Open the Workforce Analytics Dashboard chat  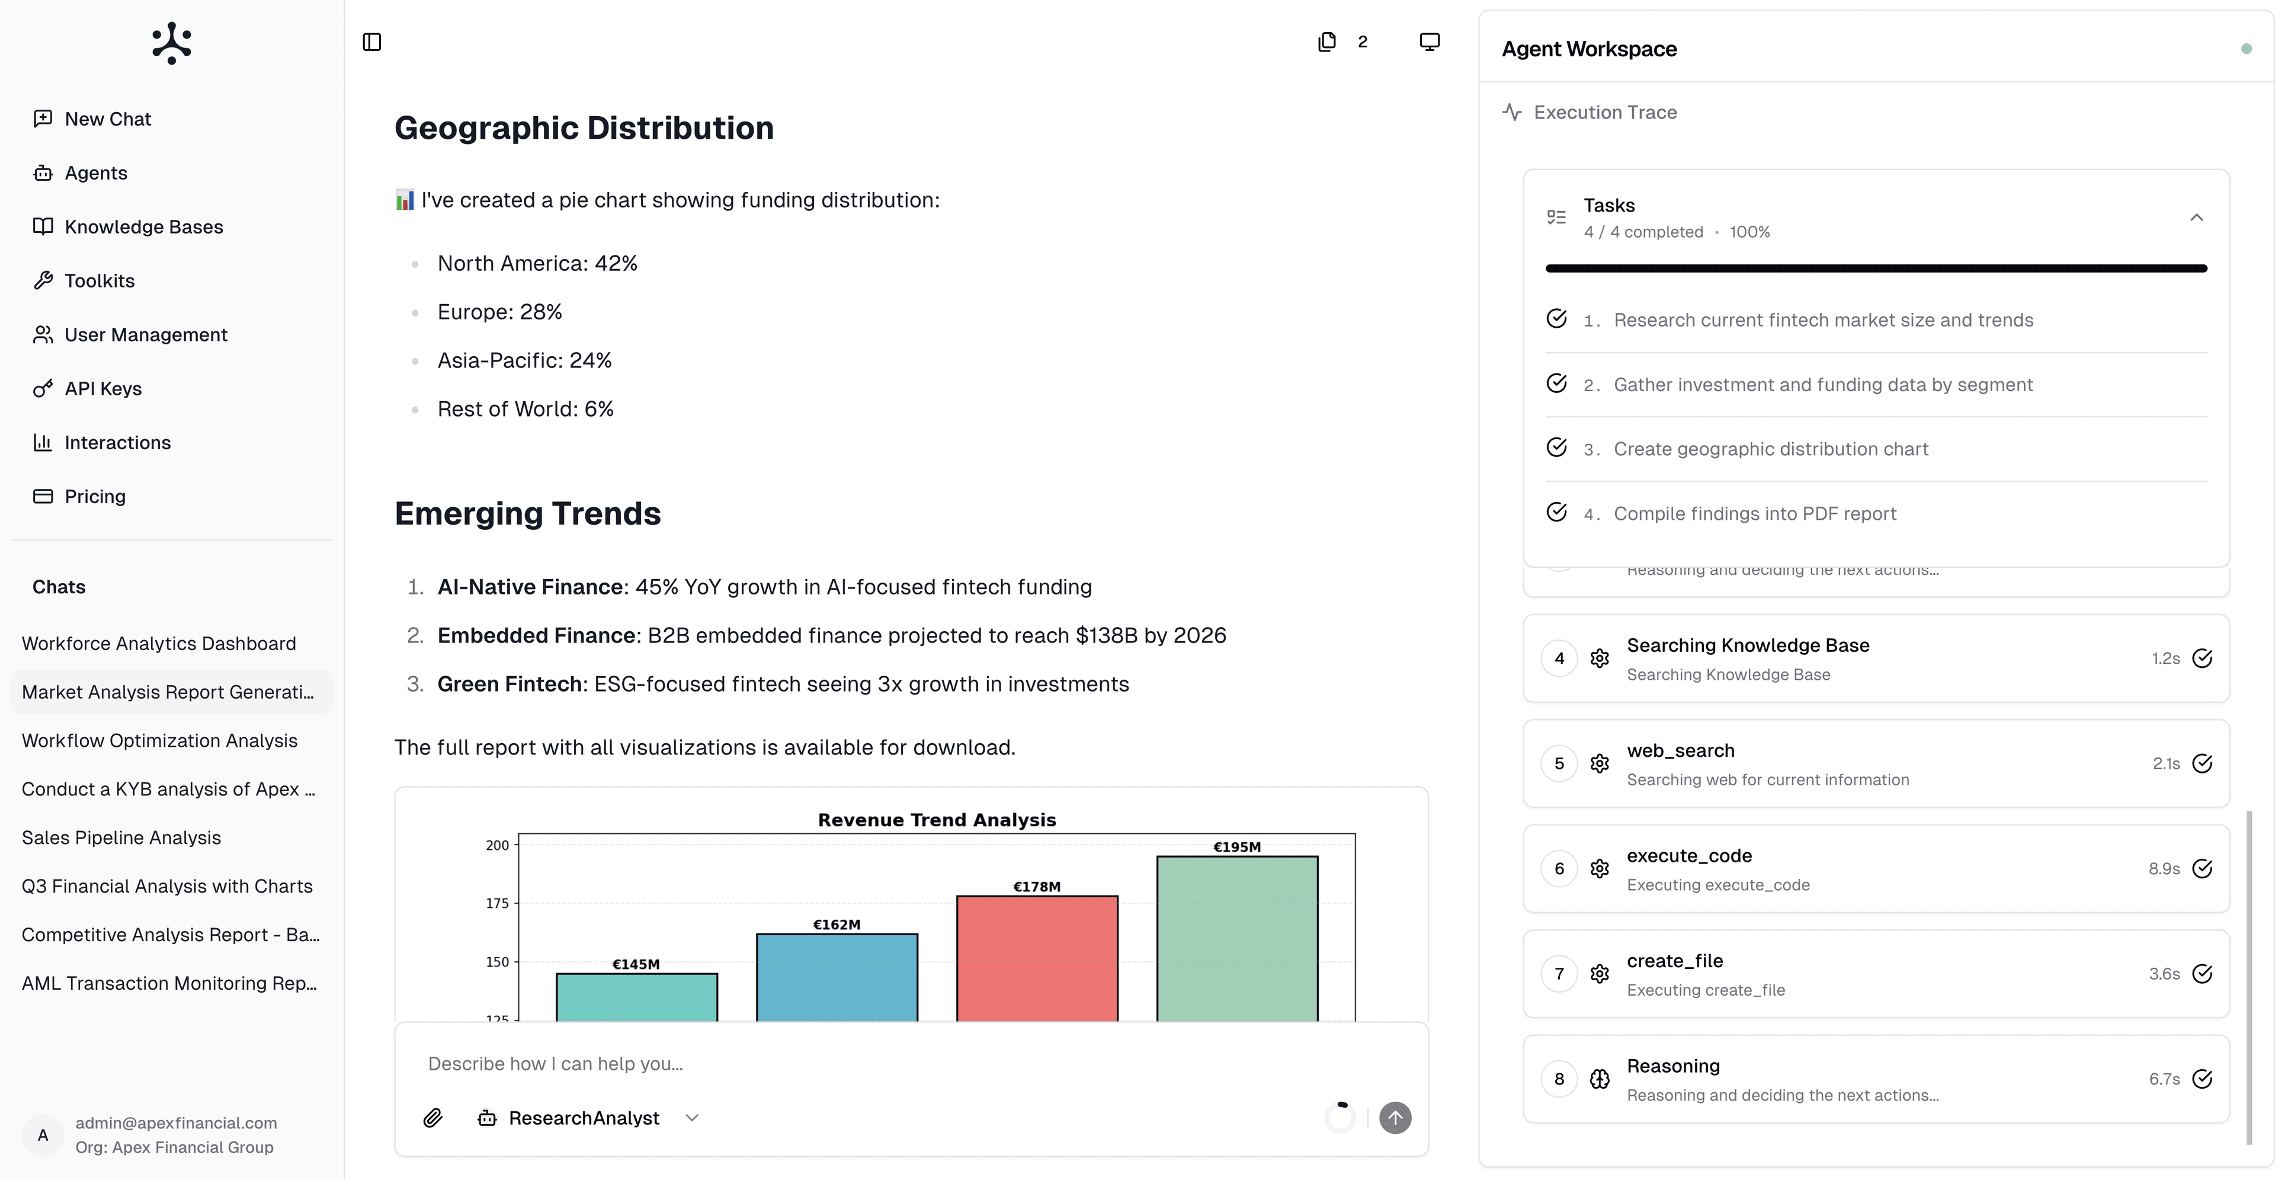[171, 644]
